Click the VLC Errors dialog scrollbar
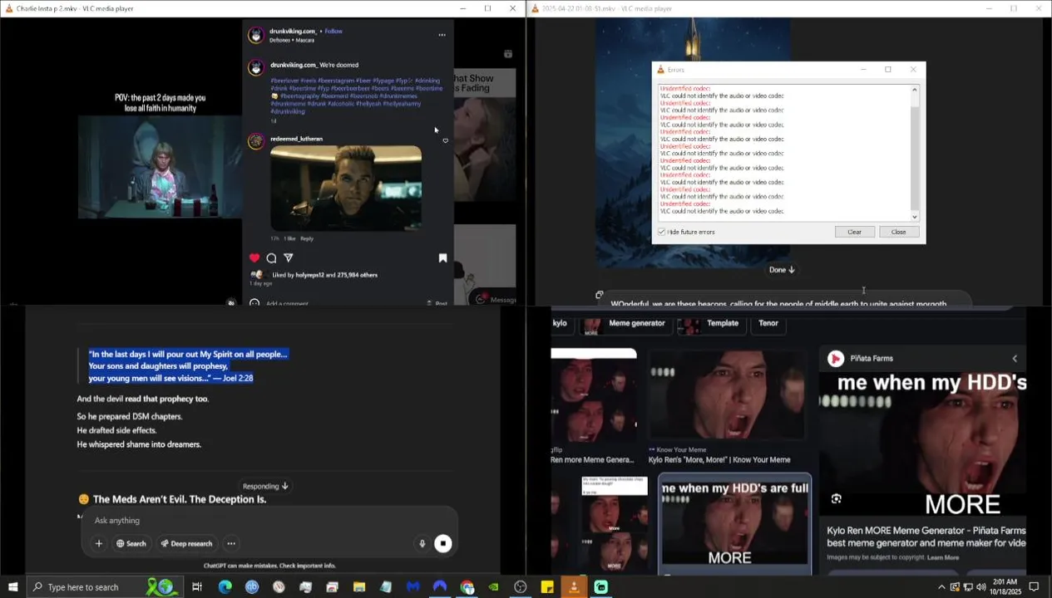 [915, 153]
